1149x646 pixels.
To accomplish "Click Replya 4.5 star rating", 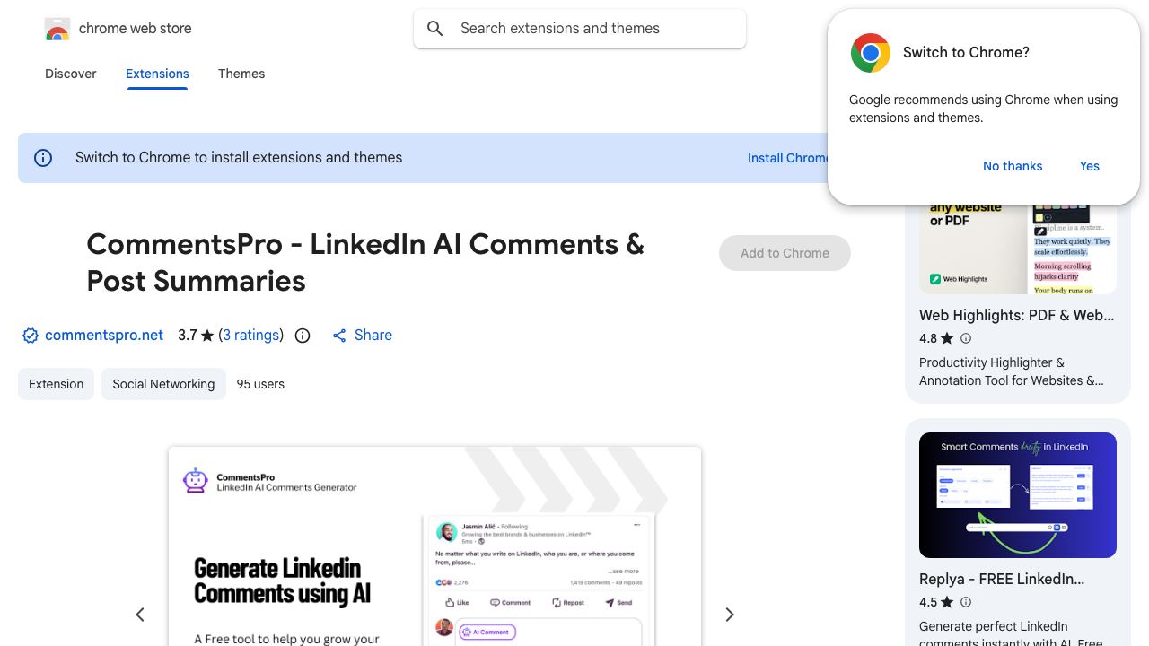I will [x=936, y=602].
